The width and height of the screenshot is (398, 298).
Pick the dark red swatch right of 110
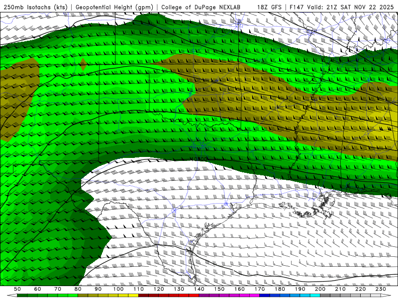pos(143,296)
